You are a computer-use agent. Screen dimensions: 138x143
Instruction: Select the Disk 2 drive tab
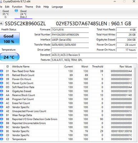pos(23,14)
